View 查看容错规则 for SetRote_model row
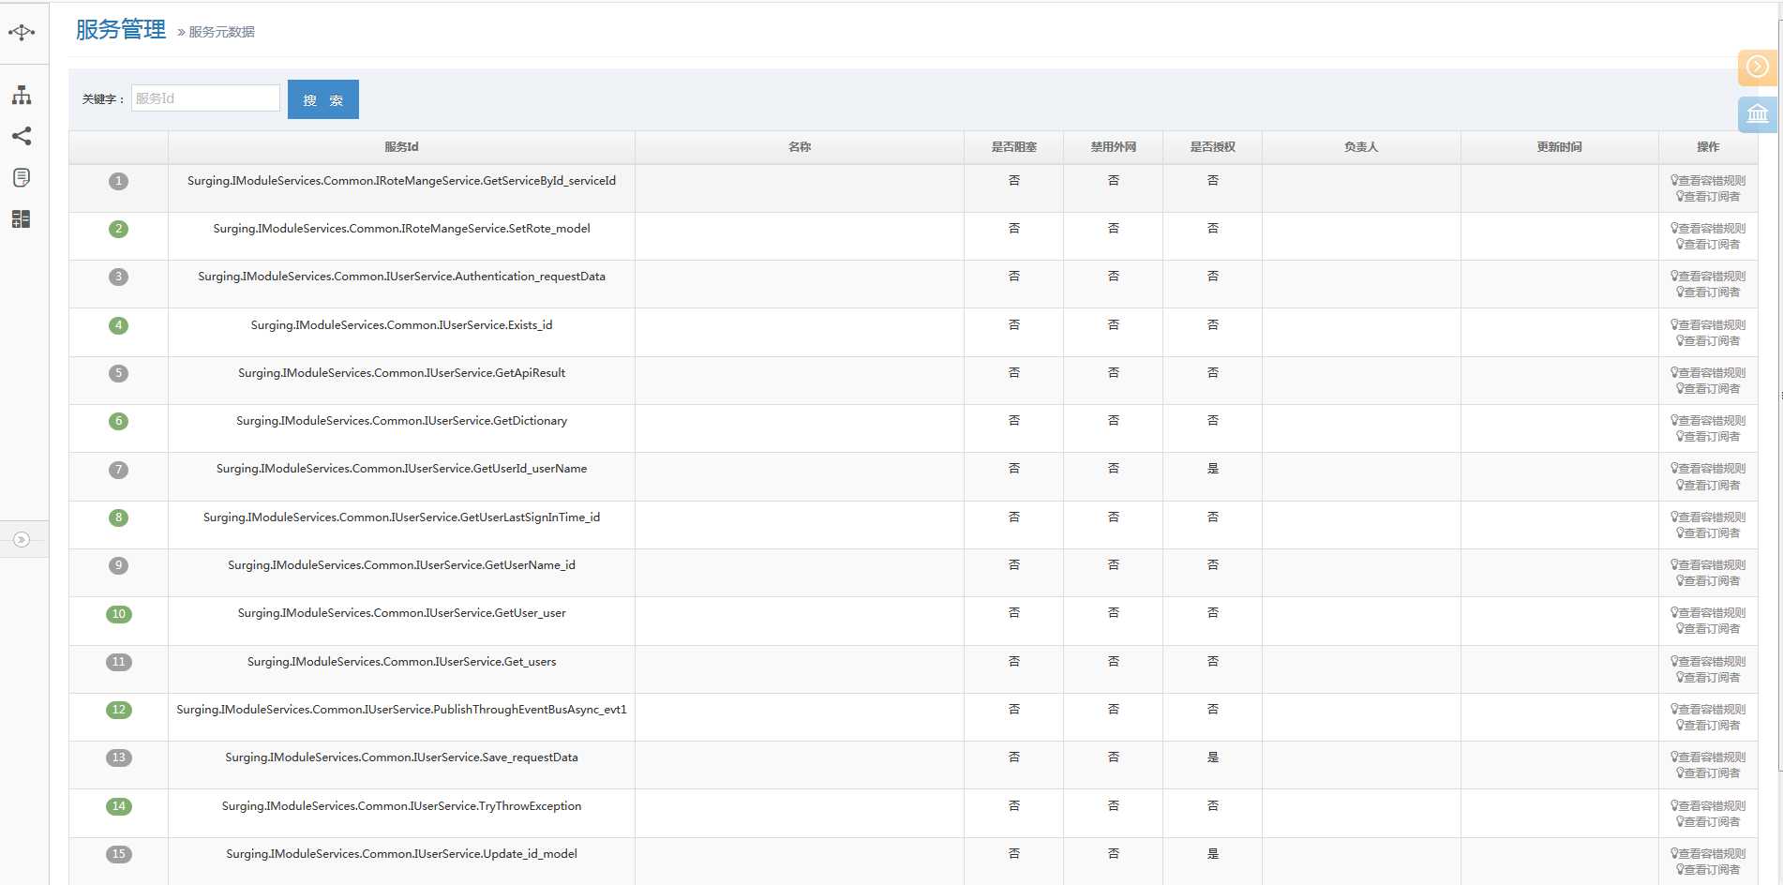Screen dimensions: 1783x885 1708,228
